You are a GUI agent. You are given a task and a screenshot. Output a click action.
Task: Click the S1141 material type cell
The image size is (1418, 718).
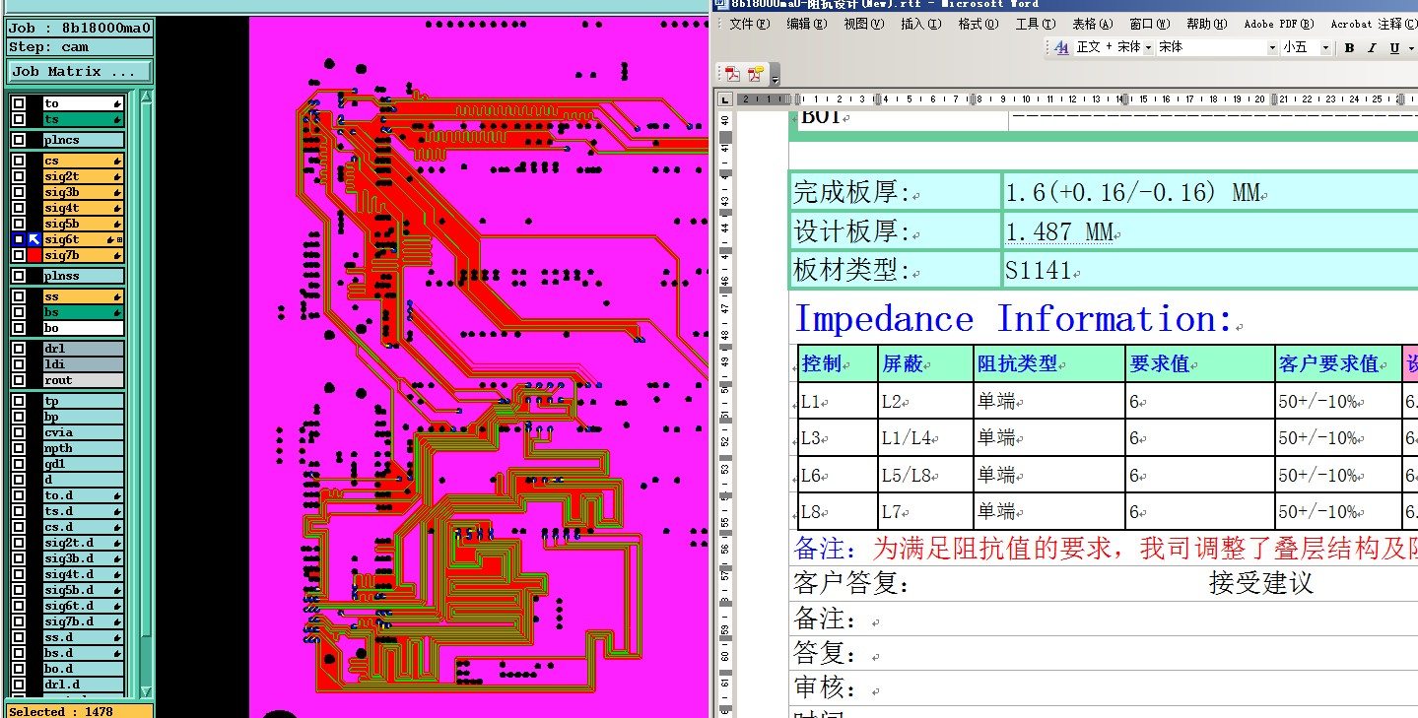[1210, 270]
